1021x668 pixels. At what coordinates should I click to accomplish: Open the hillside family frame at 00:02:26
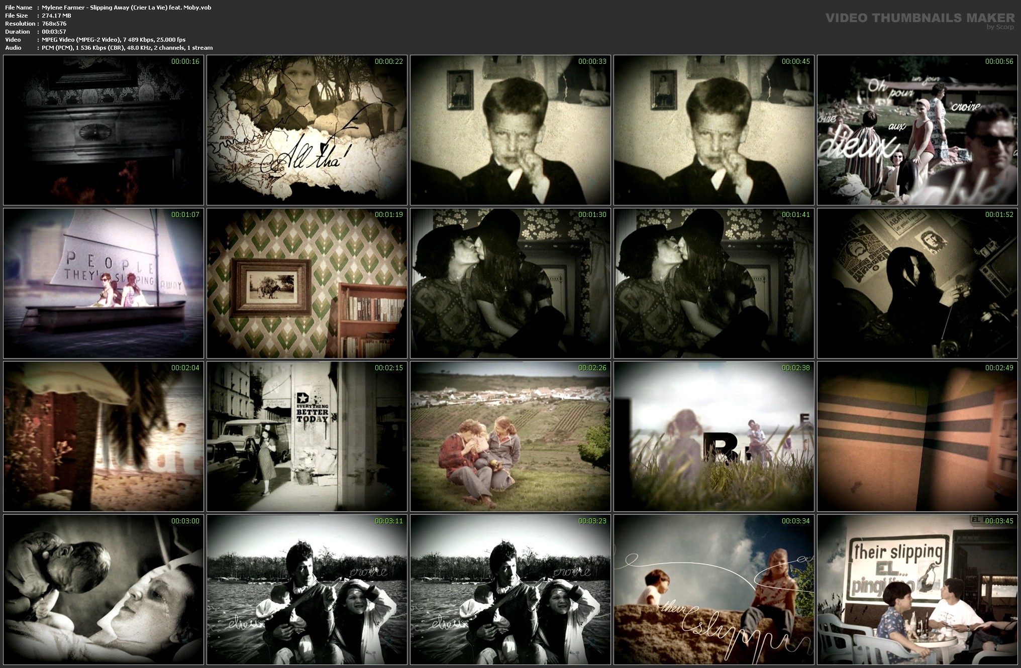point(510,436)
